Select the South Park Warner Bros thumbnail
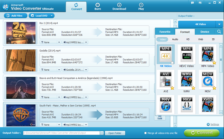 coord(21,115)
